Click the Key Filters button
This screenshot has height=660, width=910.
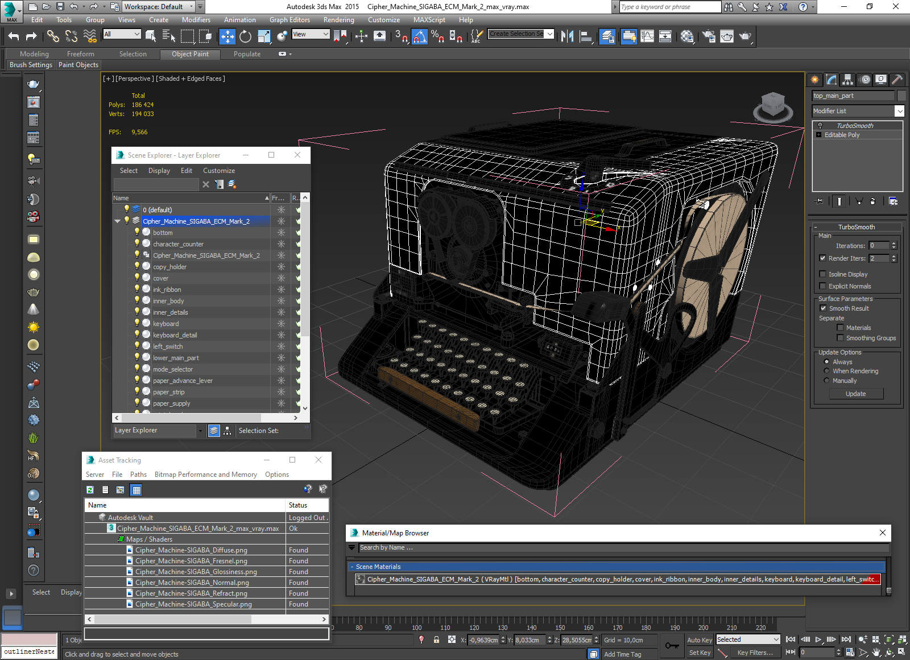point(755,653)
